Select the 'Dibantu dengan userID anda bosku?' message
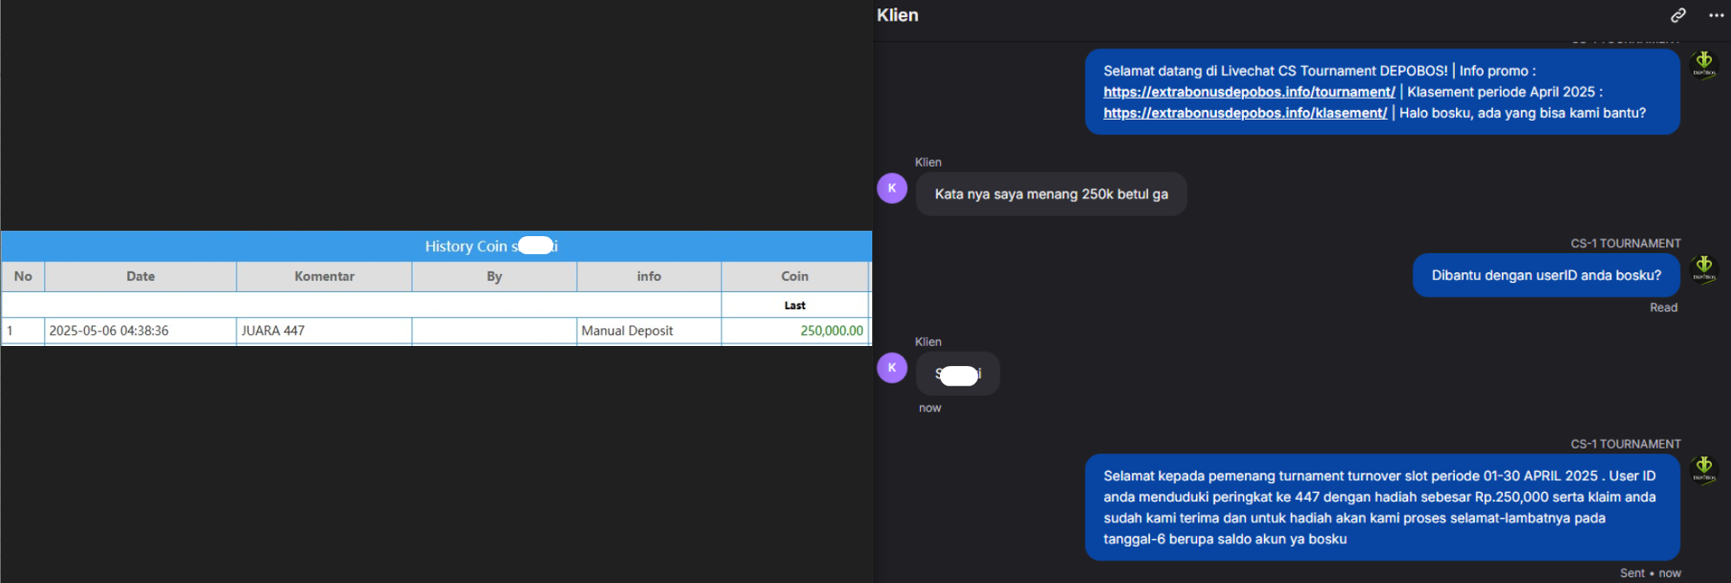Image resolution: width=1731 pixels, height=583 pixels. (x=1546, y=275)
